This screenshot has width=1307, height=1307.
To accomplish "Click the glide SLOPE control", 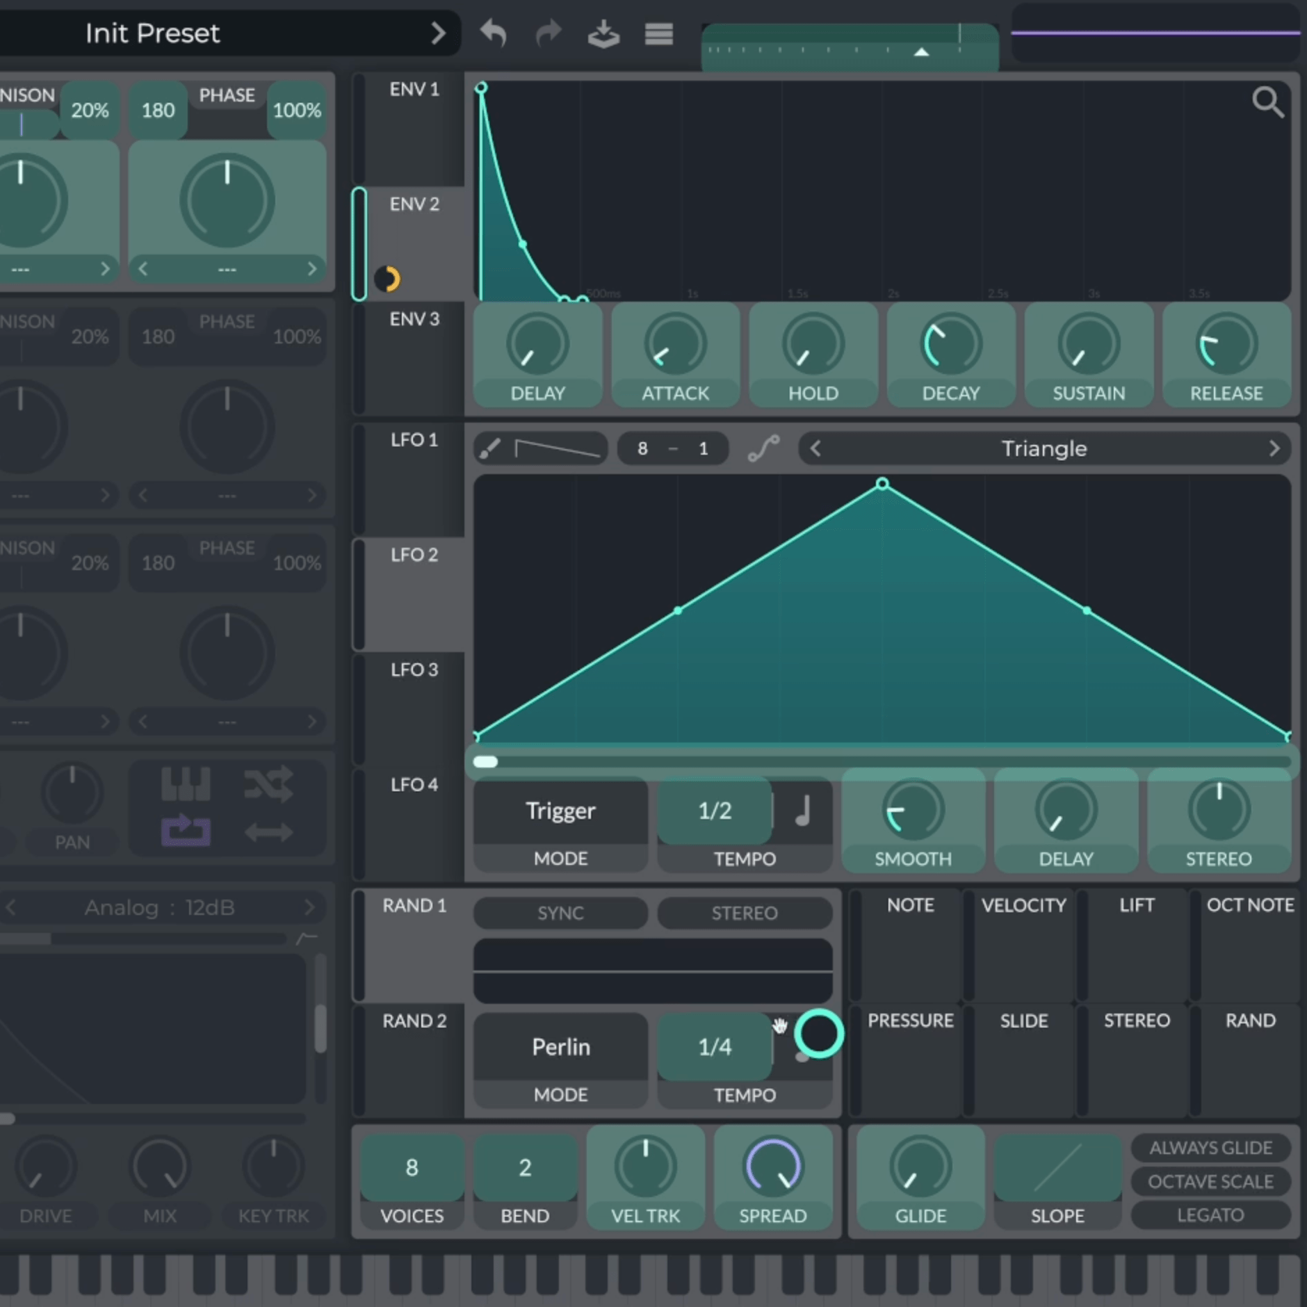I will pos(1057,1167).
